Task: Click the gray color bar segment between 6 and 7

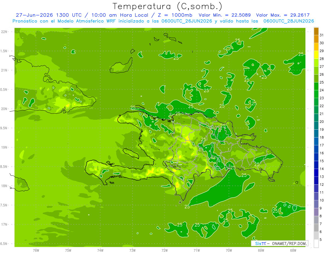Action: 316,228
